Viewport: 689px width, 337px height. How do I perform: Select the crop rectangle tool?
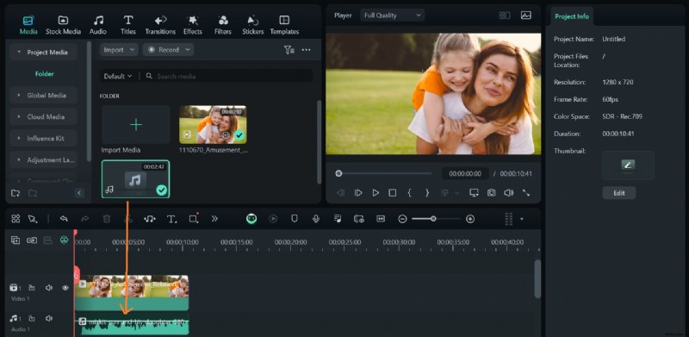pyautogui.click(x=194, y=218)
